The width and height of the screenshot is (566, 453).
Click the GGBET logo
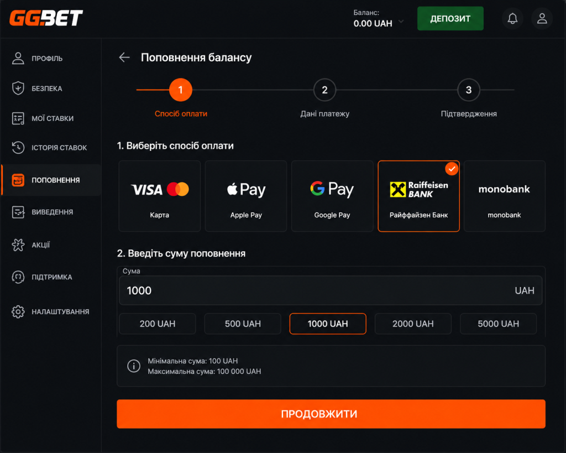(x=46, y=18)
